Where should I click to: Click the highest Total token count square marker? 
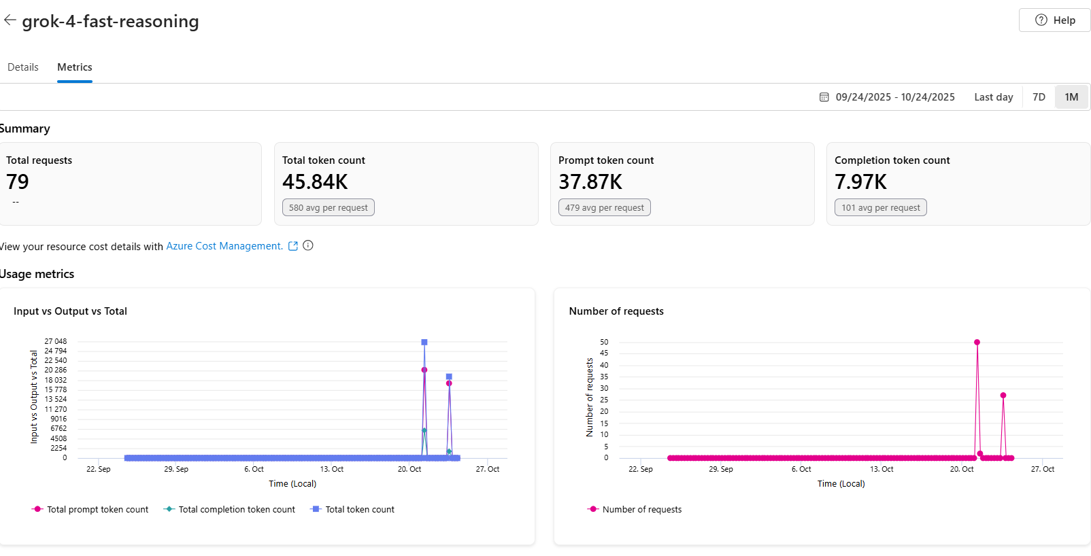pyautogui.click(x=424, y=343)
